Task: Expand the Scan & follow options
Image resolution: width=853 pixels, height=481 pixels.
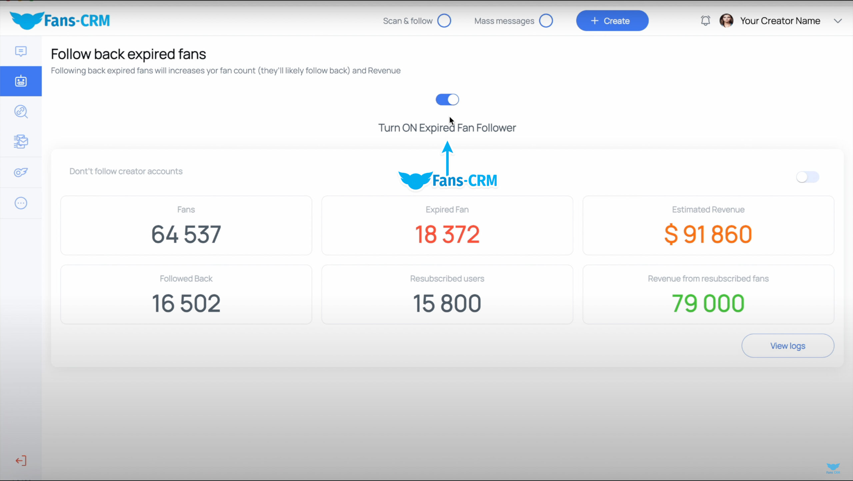Action: [x=444, y=21]
